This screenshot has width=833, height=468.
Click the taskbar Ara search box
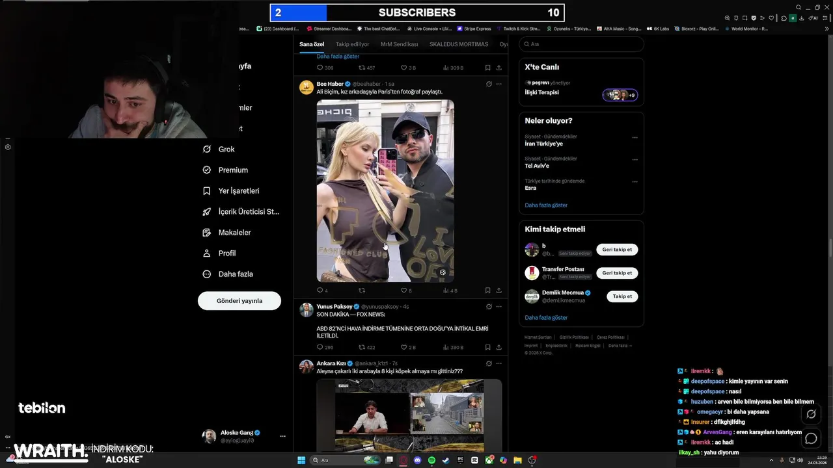[346, 460]
